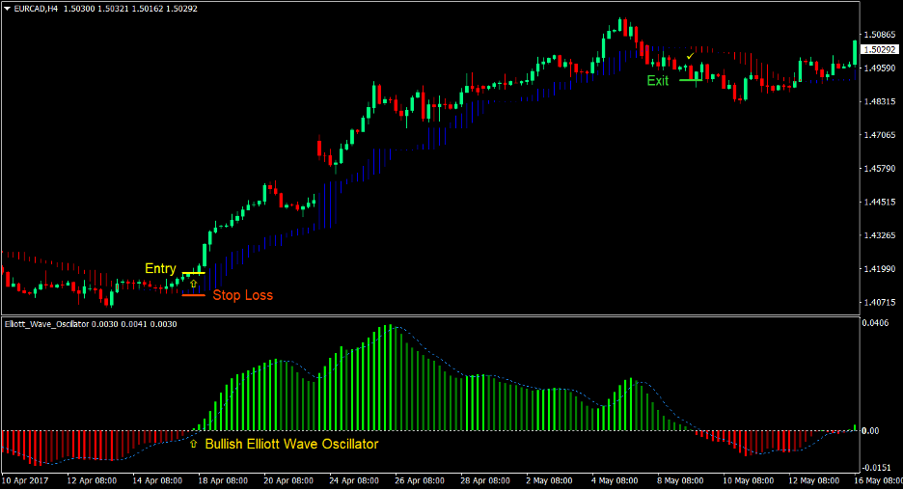Click the arrow icon beside Bullish Elliott Wave Oscillator

click(194, 444)
